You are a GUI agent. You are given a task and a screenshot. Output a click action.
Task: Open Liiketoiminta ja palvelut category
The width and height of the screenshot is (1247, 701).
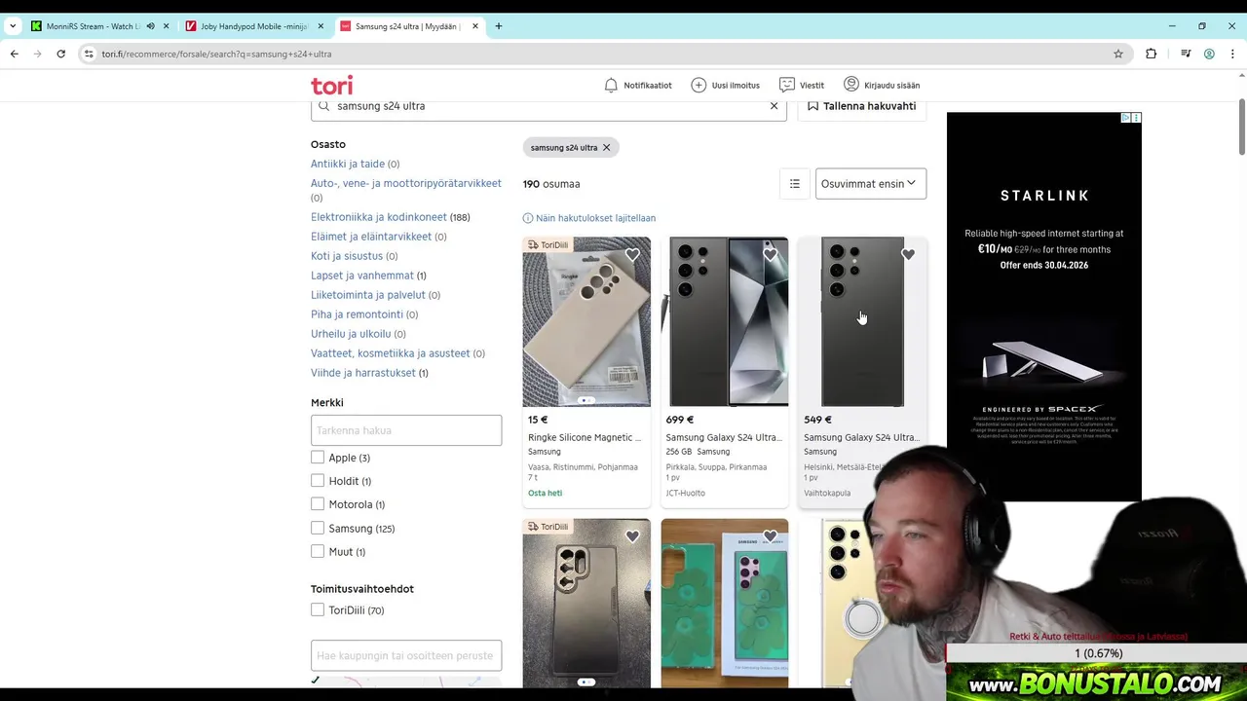point(368,295)
